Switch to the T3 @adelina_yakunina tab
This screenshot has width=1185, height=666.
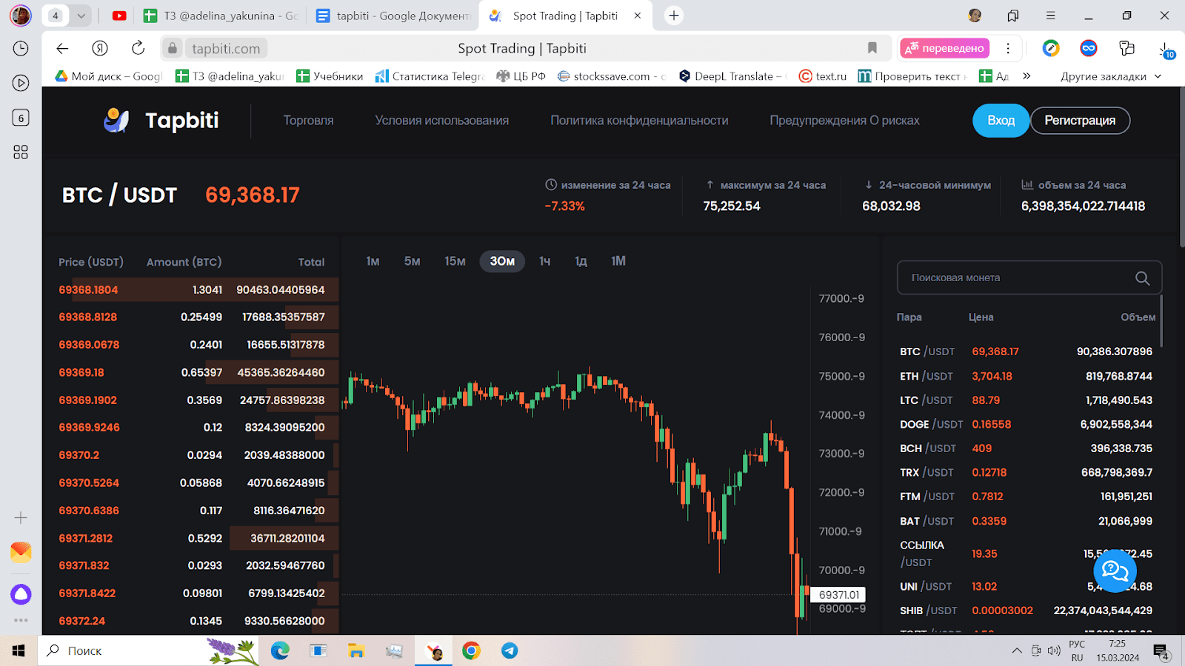[220, 16]
